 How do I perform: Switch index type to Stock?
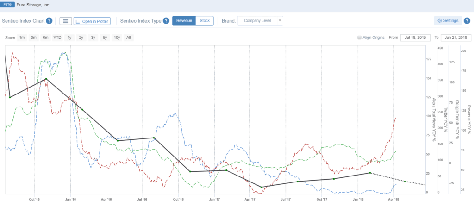[204, 21]
